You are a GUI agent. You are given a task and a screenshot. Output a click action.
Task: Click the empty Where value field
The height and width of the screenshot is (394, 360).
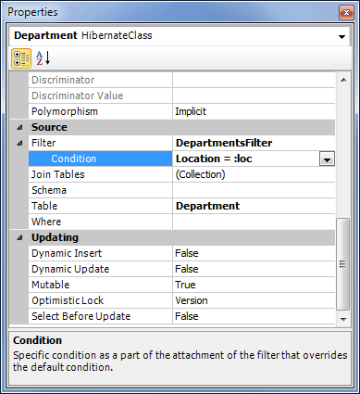254,222
